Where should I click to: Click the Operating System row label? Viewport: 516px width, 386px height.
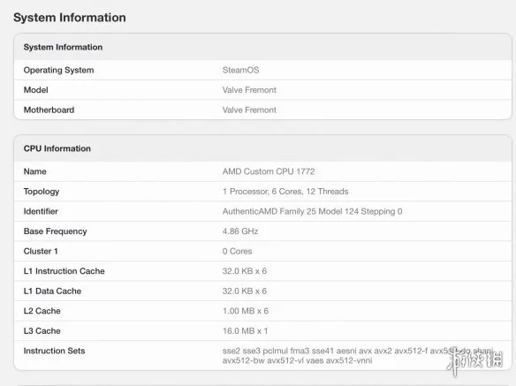58,70
